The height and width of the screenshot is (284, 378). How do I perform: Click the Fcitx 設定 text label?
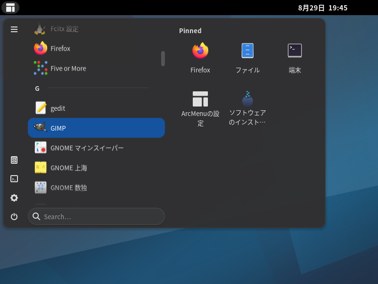pyautogui.click(x=64, y=29)
